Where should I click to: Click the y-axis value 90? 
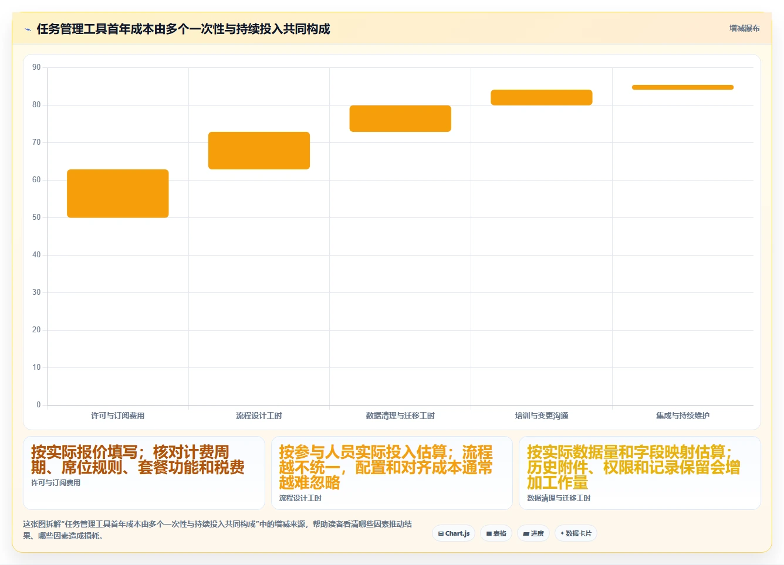click(x=36, y=67)
